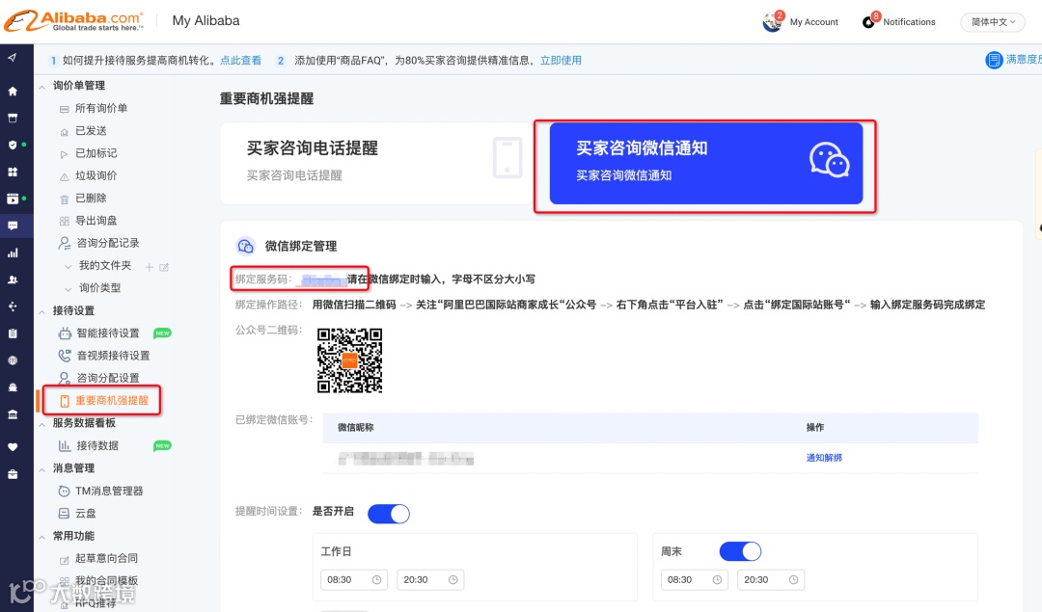Collapse the 常用功能 section
This screenshot has height=612, width=1042.
pos(41,536)
